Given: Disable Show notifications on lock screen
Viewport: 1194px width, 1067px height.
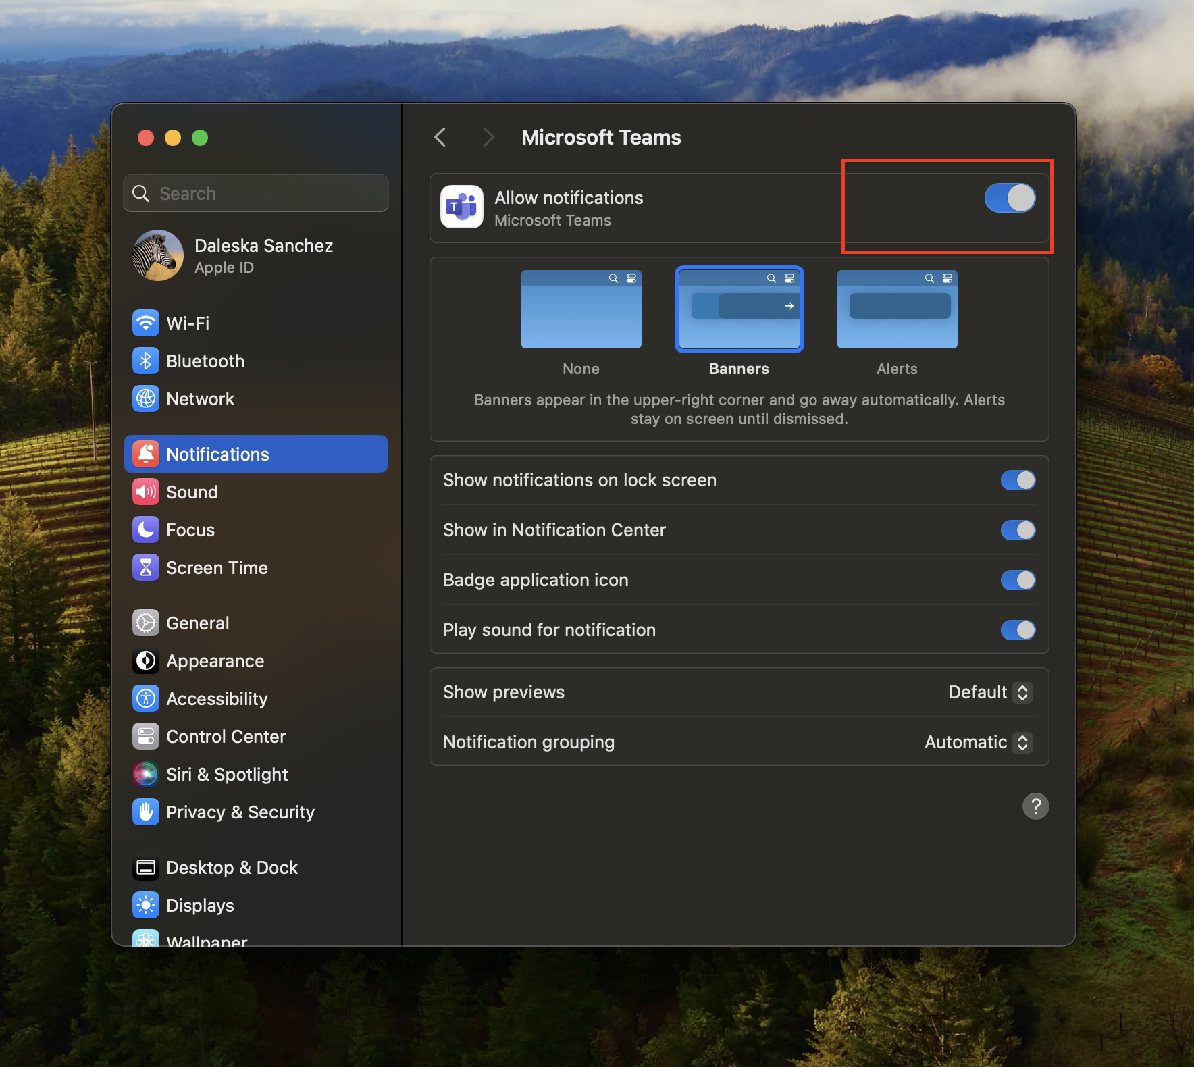Looking at the screenshot, I should (x=1018, y=480).
